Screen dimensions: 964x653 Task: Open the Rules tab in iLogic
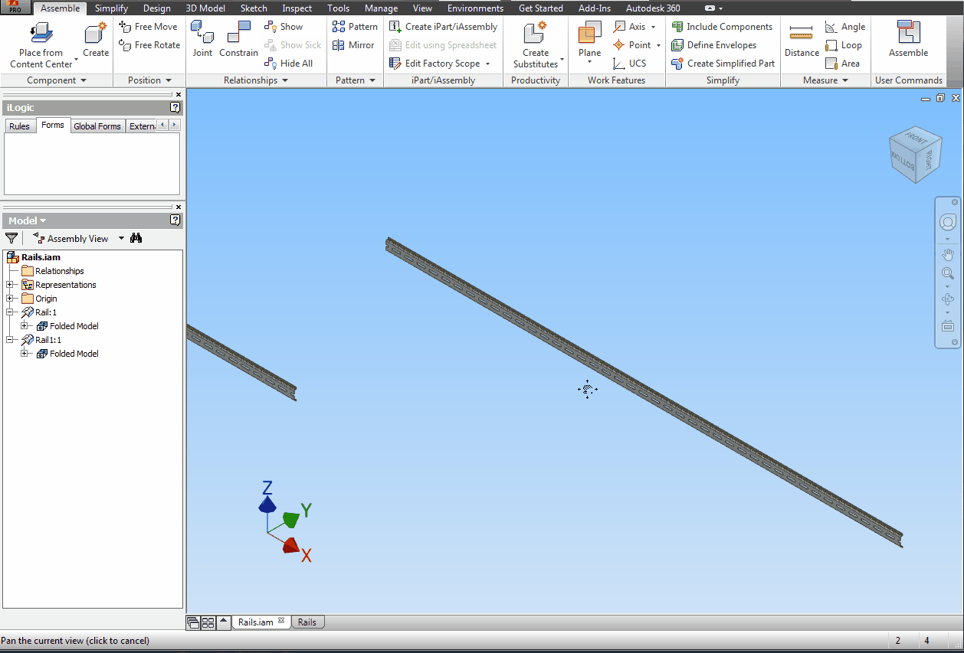point(20,125)
